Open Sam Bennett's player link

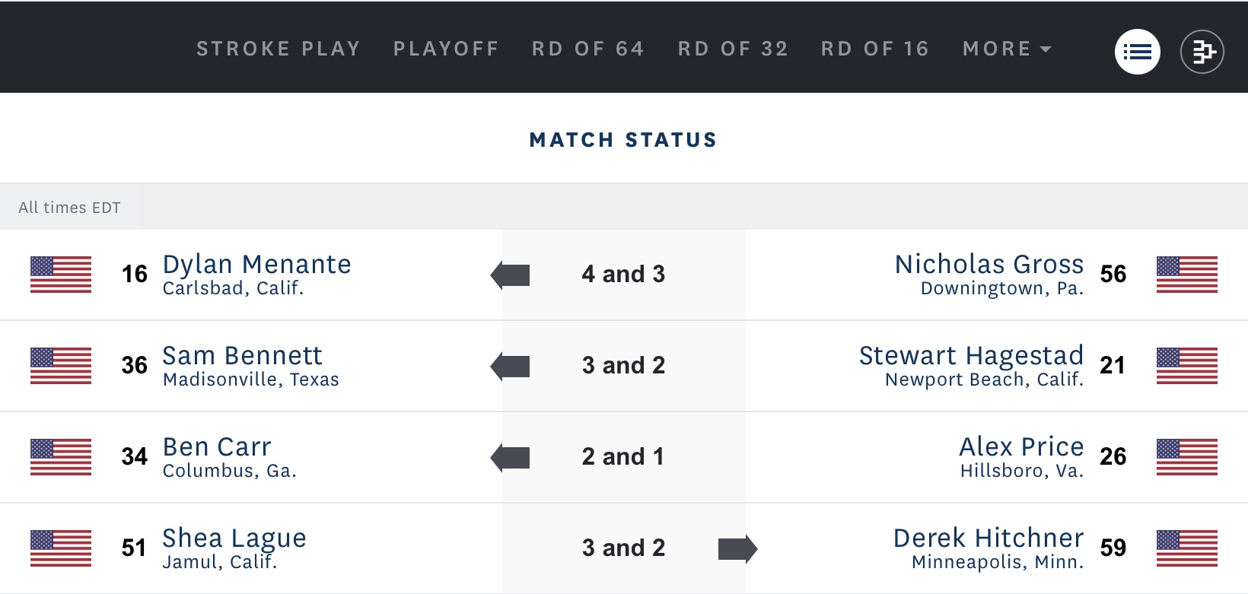[243, 356]
